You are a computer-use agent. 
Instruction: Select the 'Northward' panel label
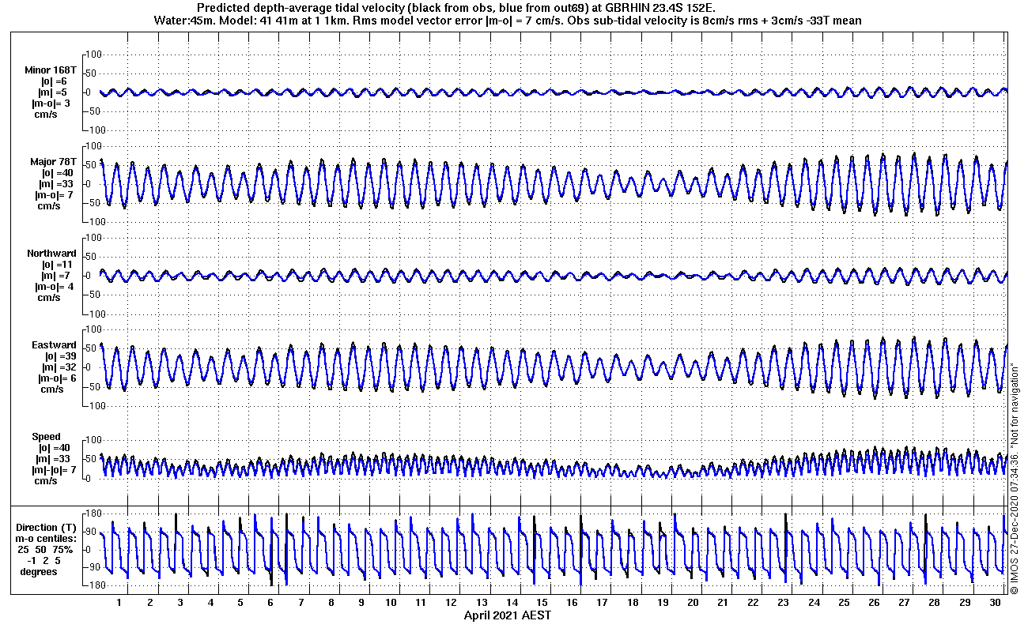coord(51,254)
